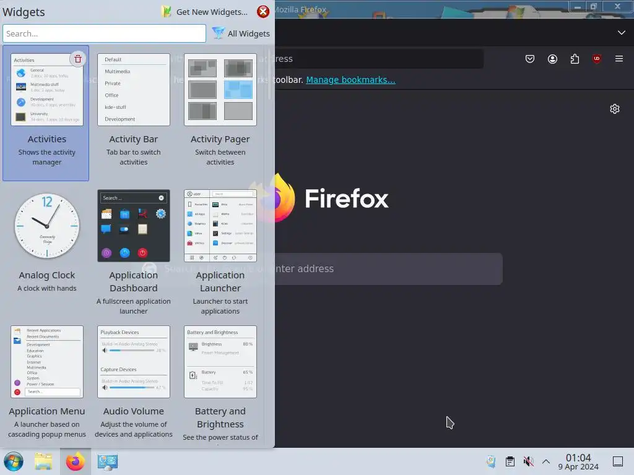Choose the Application Launcher widget preview
This screenshot has width=634, height=475.
(220, 226)
